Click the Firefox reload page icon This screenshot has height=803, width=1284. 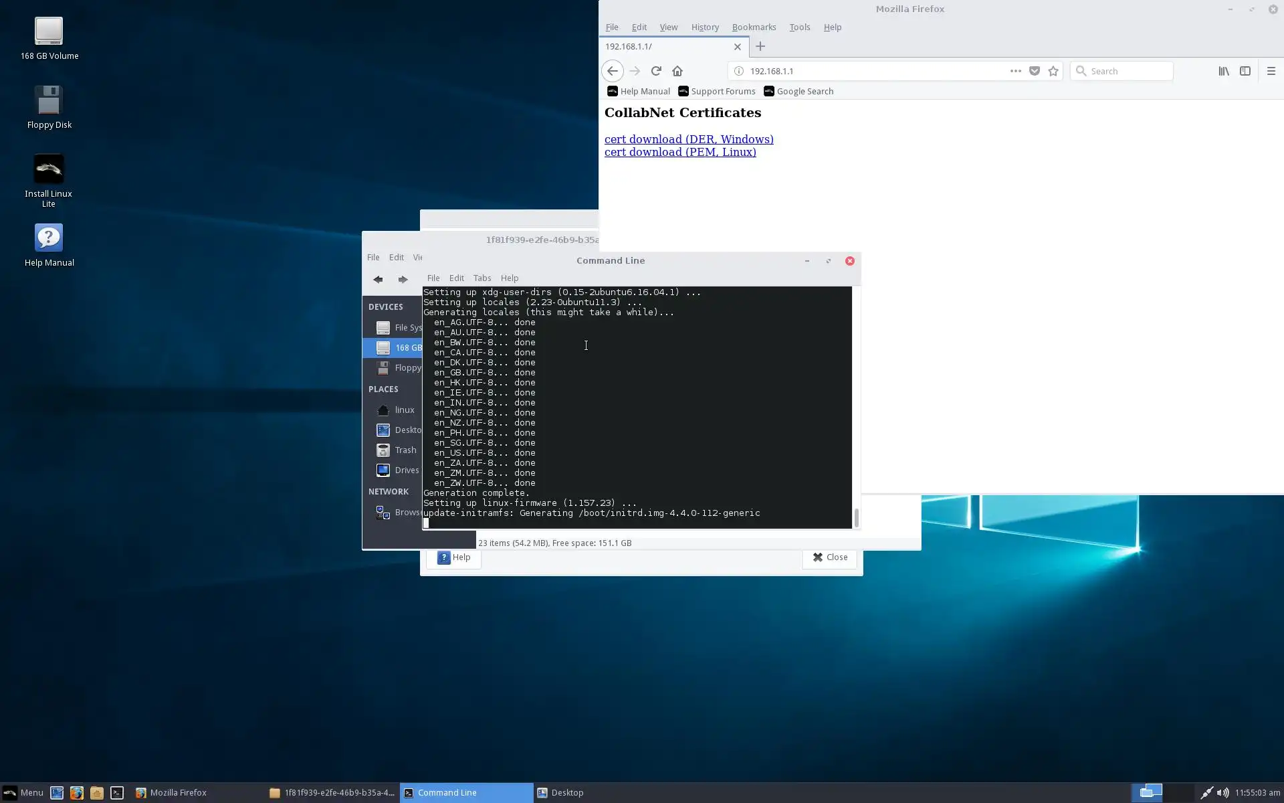click(x=656, y=71)
